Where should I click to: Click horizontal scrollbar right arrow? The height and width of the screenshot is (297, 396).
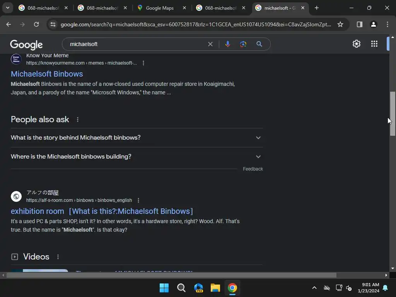(386, 275)
